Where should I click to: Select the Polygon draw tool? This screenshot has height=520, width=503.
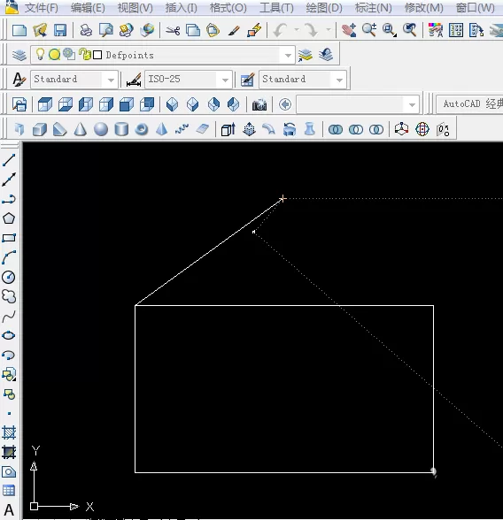pyautogui.click(x=9, y=218)
